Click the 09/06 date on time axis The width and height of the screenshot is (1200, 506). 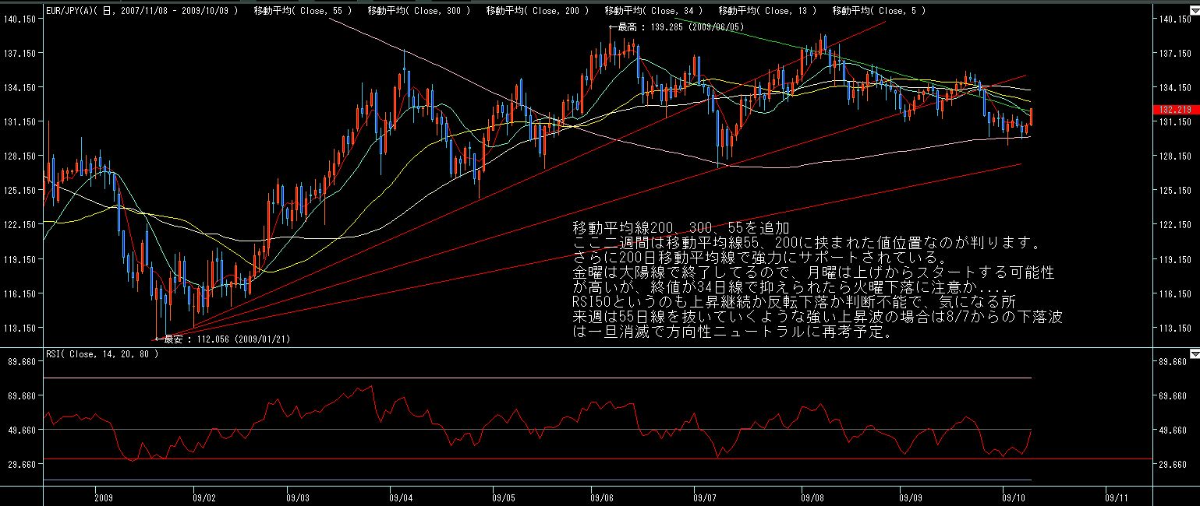(602, 496)
